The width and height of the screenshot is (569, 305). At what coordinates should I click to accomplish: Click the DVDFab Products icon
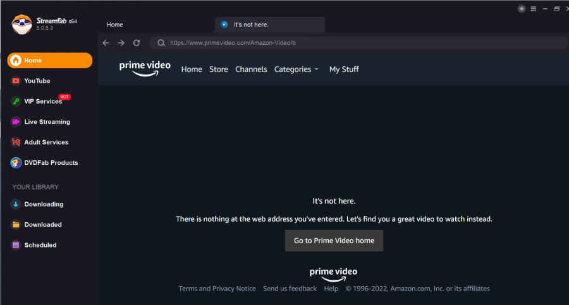(16, 163)
